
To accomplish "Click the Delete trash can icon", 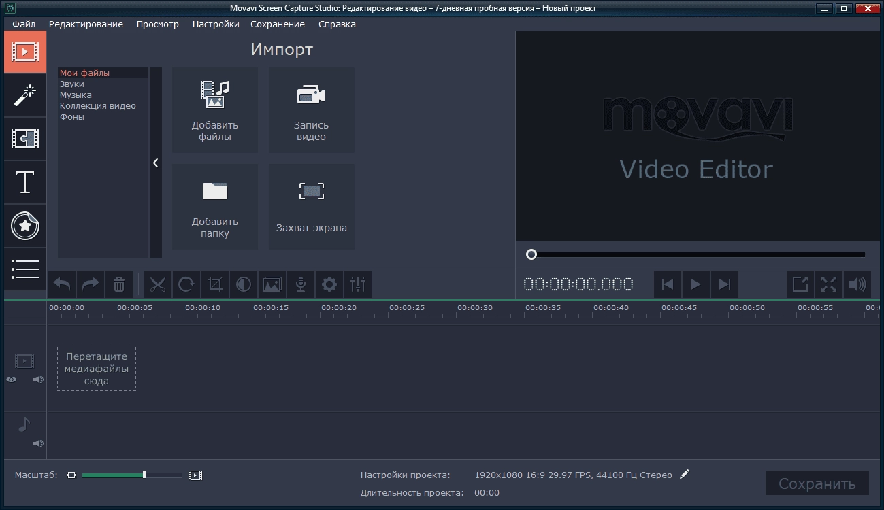I will pos(119,284).
